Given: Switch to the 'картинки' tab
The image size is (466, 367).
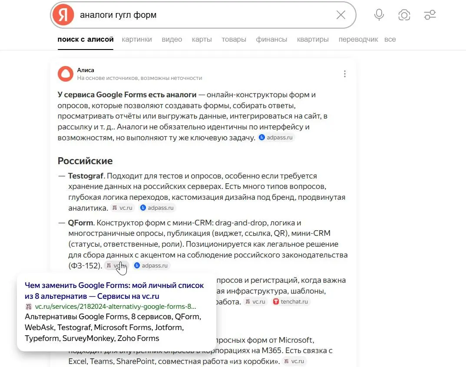Looking at the screenshot, I should tap(137, 40).
